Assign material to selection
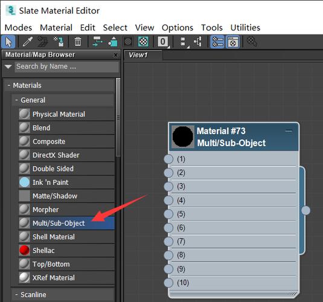Viewport: 323px width, 302px height. (59, 42)
